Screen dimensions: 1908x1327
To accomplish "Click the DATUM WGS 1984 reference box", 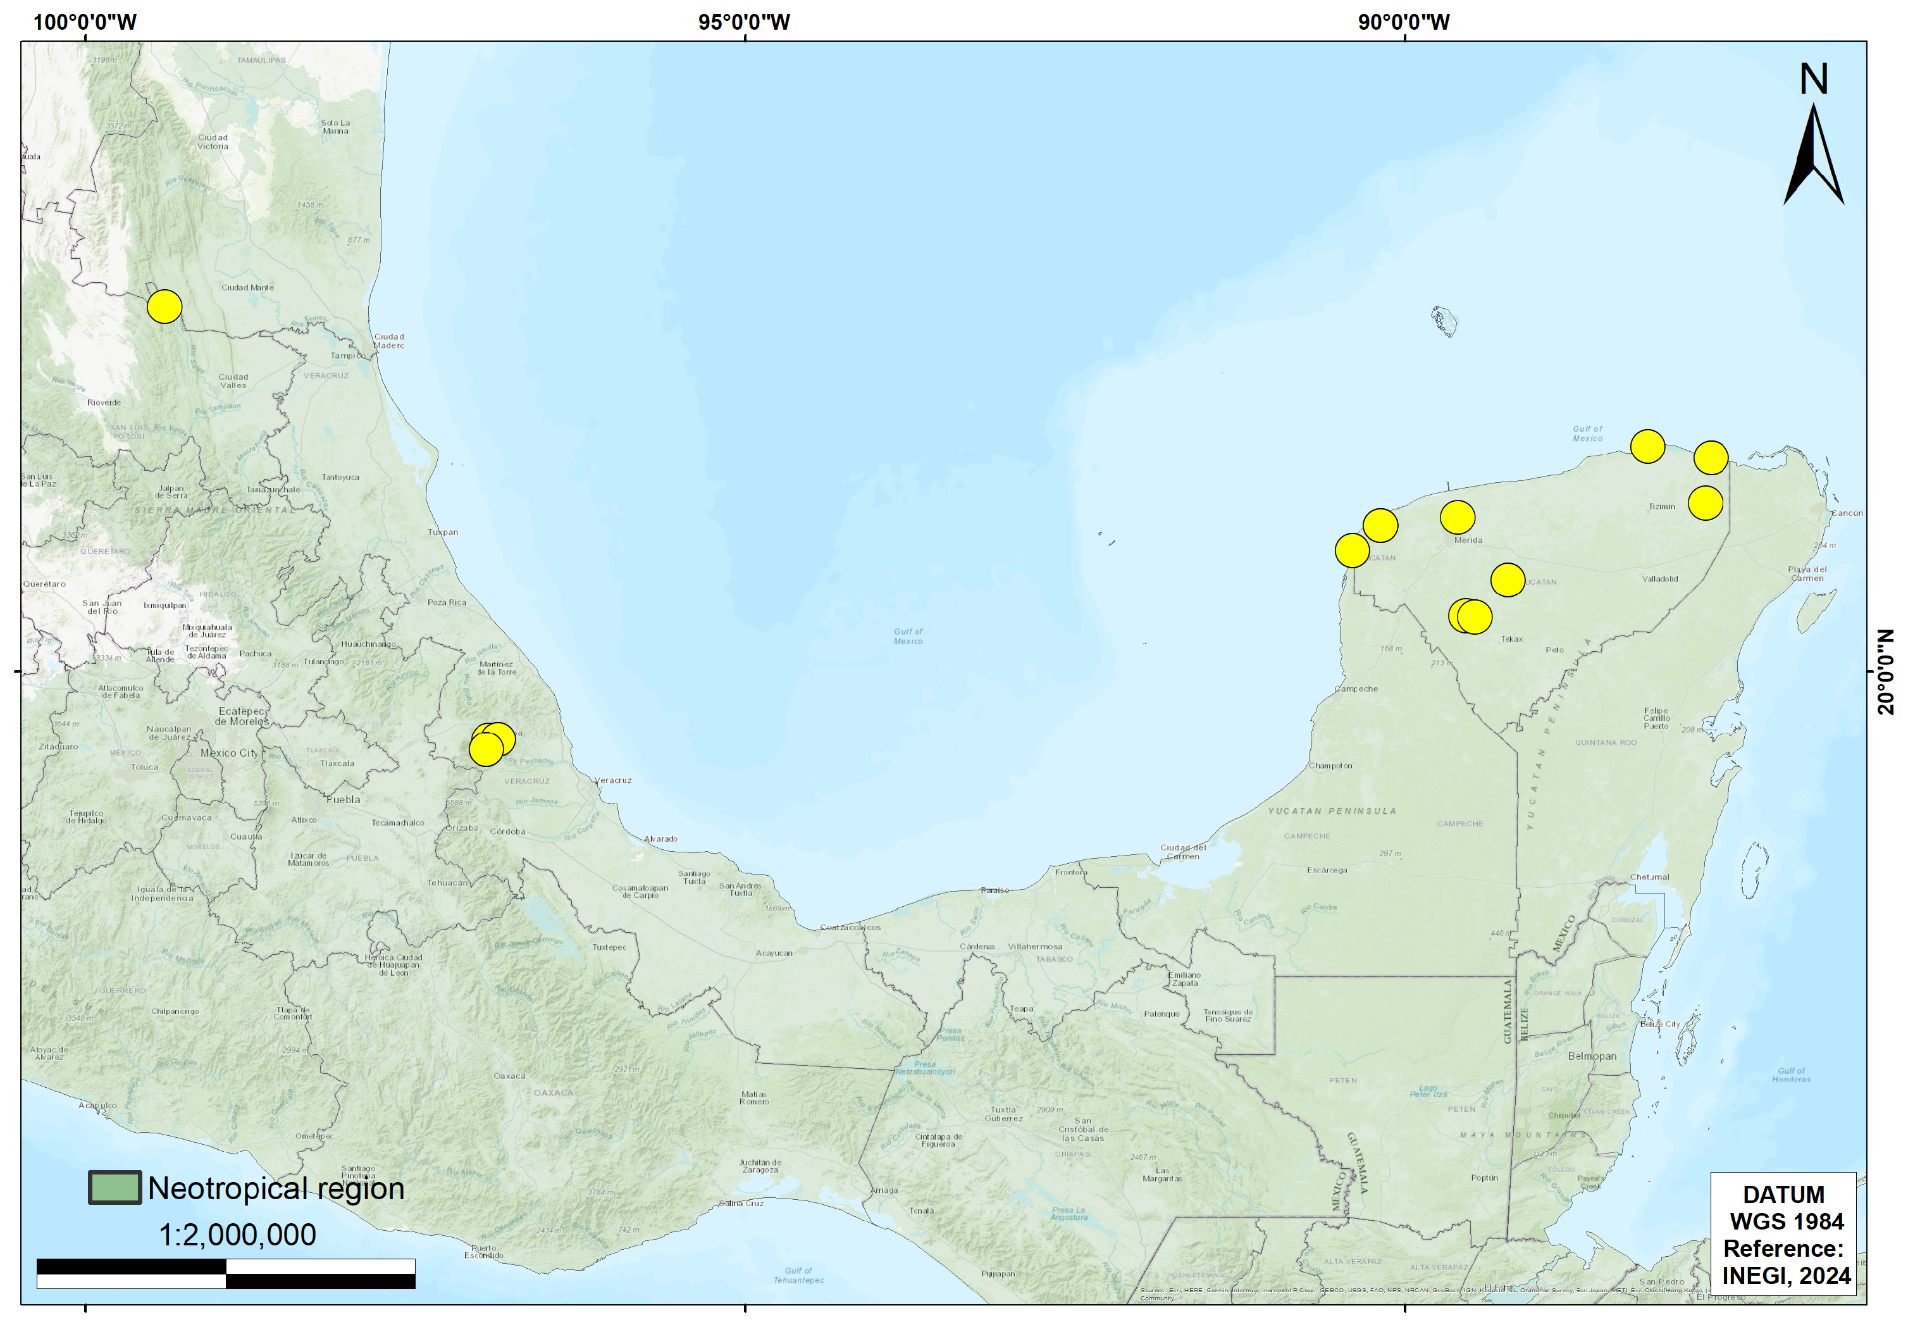I will point(1783,1234).
